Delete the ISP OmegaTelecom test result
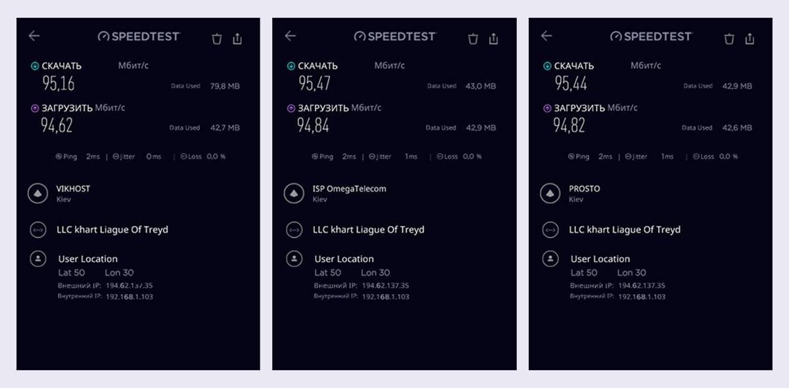 coord(473,39)
